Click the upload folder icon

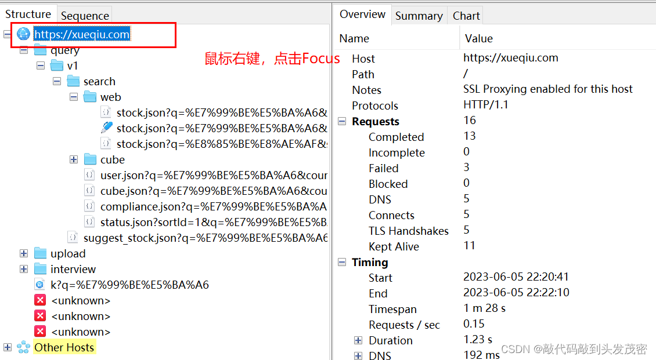tap(40, 253)
